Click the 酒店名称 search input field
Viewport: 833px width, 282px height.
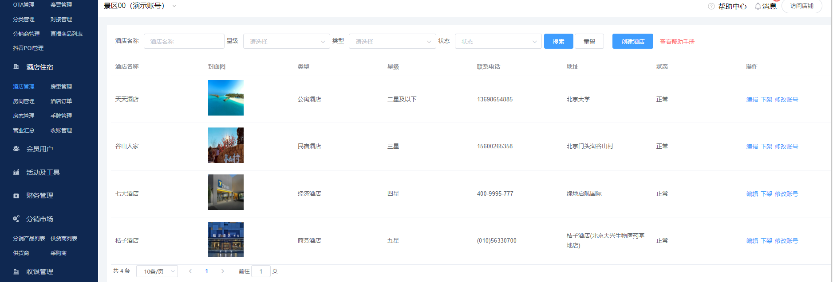(184, 42)
